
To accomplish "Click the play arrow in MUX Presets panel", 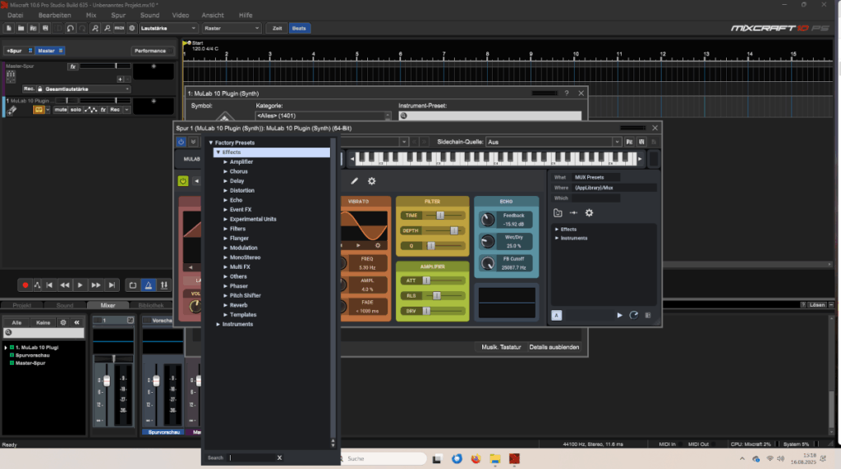I will click(x=619, y=316).
